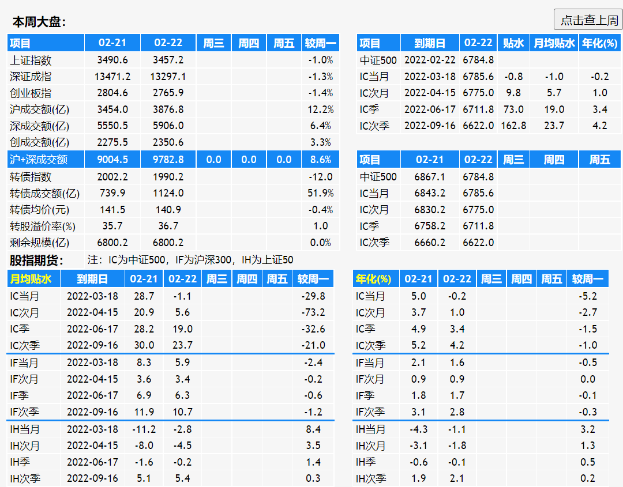623x487 pixels.
Task: Click the 较周一 header in 本周大盘 table
Action: [x=320, y=43]
